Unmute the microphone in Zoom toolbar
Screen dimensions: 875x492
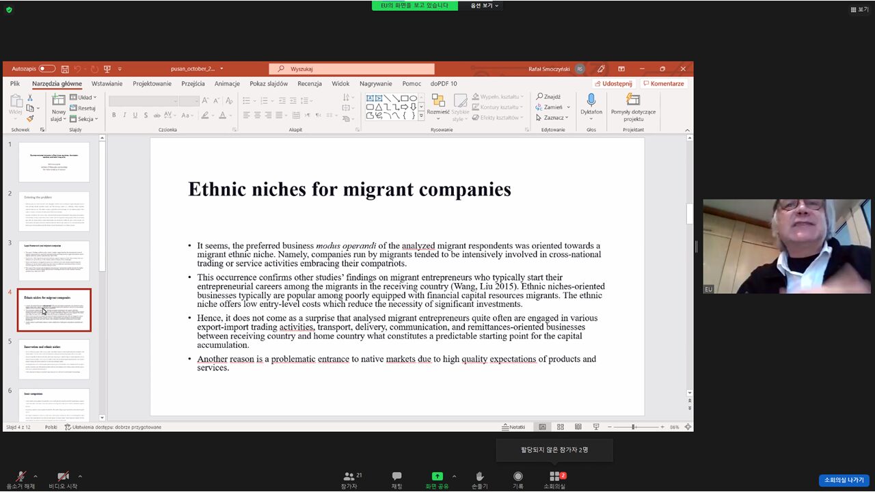(21, 476)
